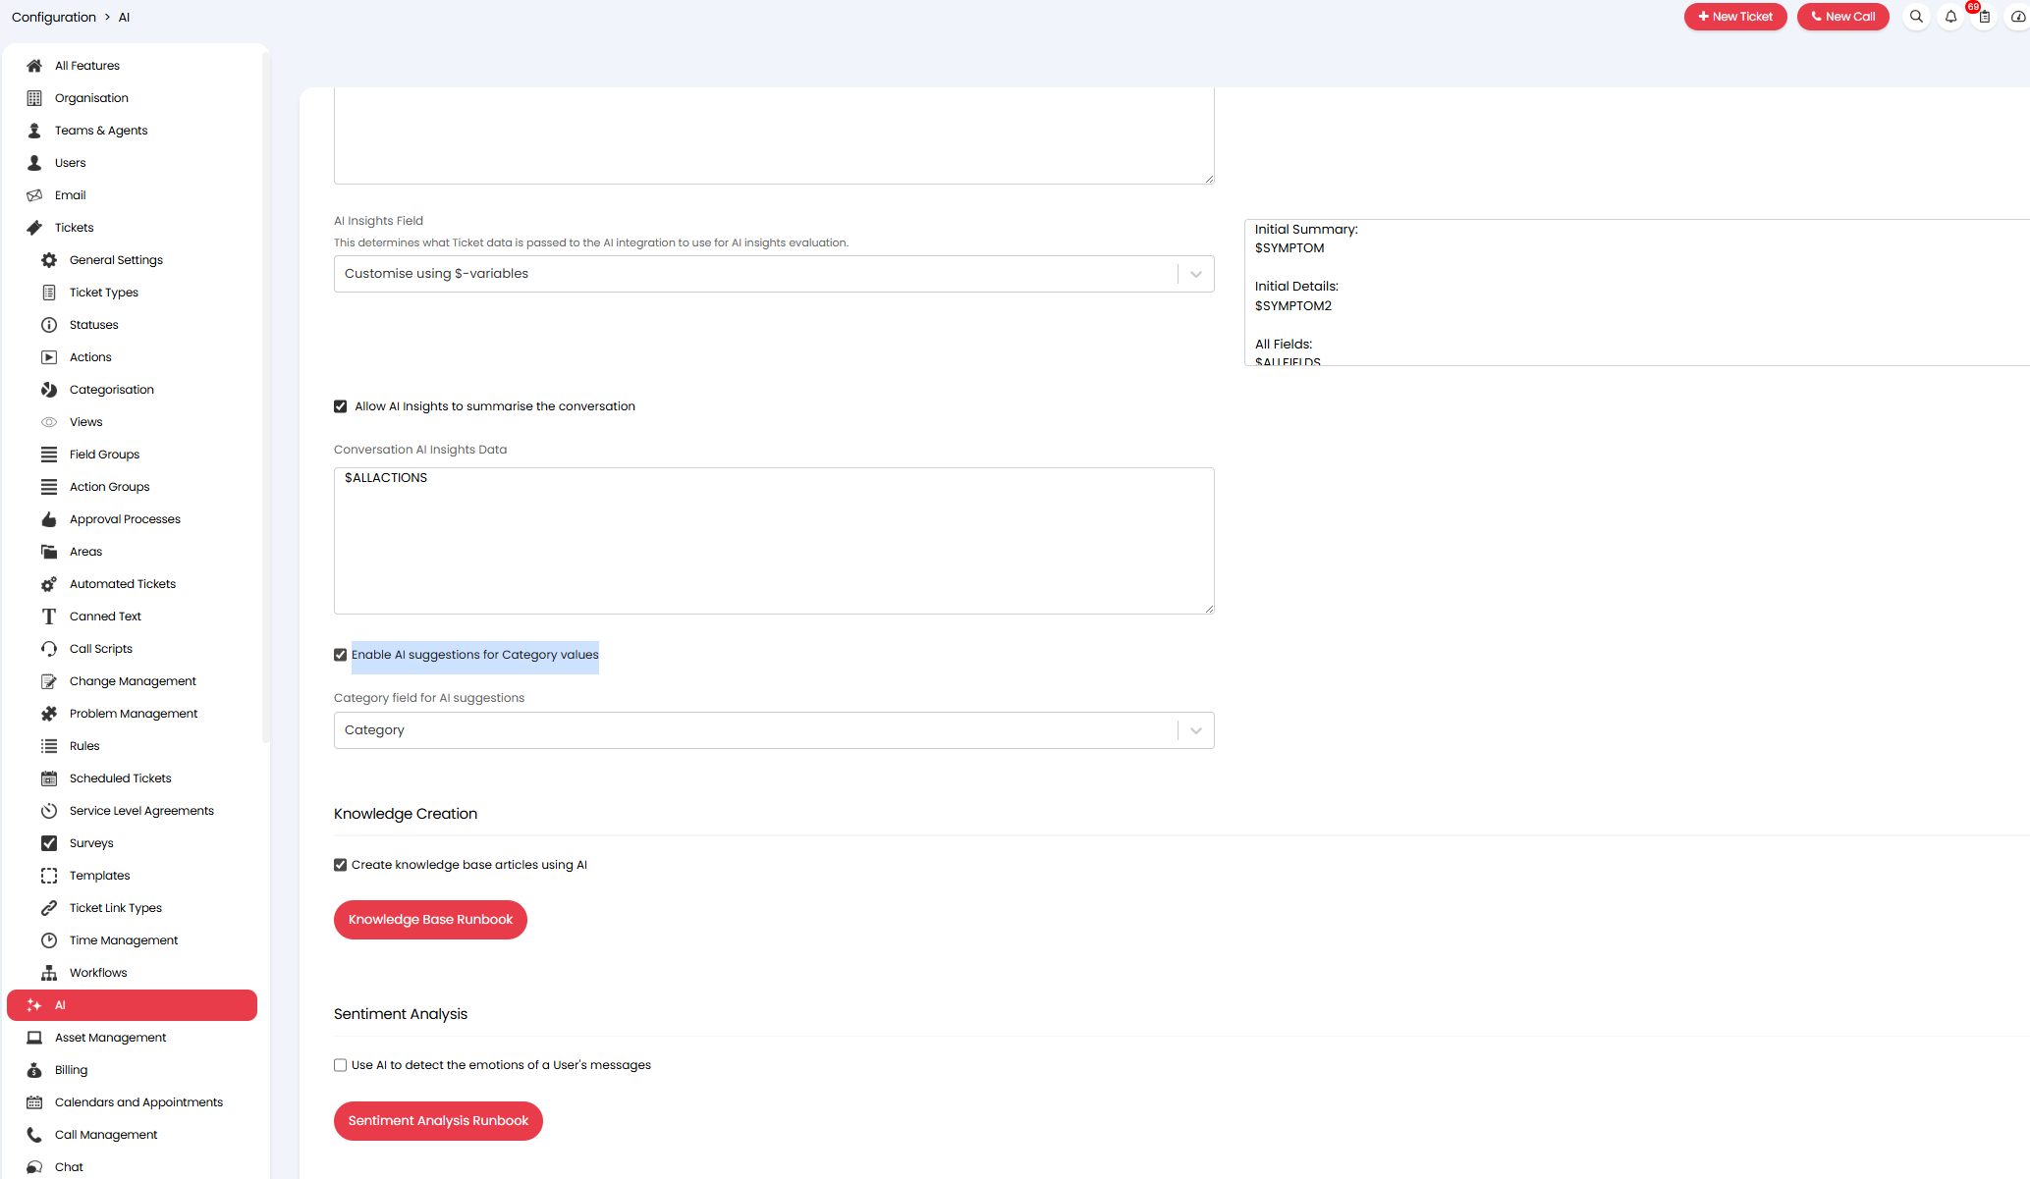Screen dimensions: 2030x1179
Task: Click the New Ticket button
Action: point(1734,17)
